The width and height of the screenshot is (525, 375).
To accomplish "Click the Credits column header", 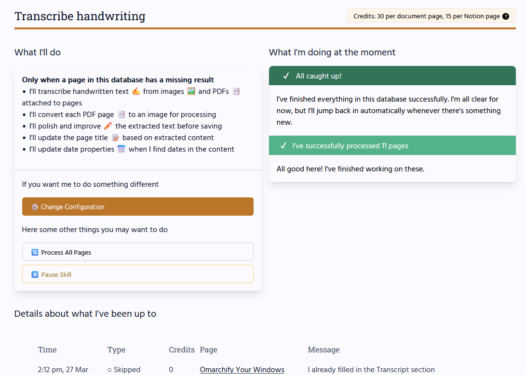I will (x=182, y=350).
